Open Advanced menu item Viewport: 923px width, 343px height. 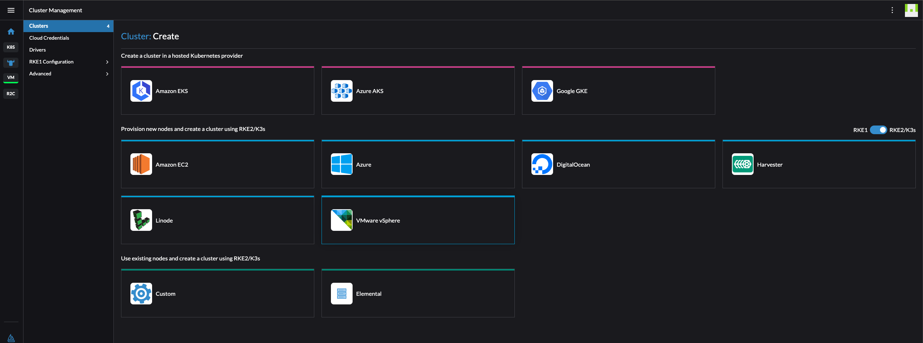(x=68, y=74)
